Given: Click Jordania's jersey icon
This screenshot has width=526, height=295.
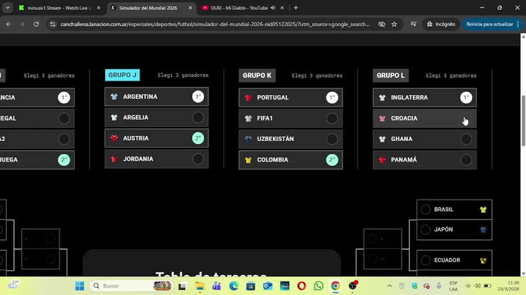Looking at the screenshot, I should (114, 159).
